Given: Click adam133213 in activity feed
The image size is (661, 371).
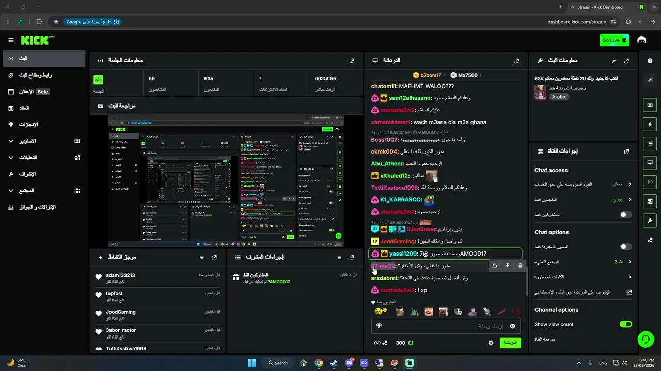Looking at the screenshot, I should [x=120, y=275].
